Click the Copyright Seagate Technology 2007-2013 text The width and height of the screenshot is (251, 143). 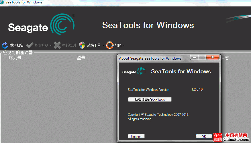pos(158,115)
